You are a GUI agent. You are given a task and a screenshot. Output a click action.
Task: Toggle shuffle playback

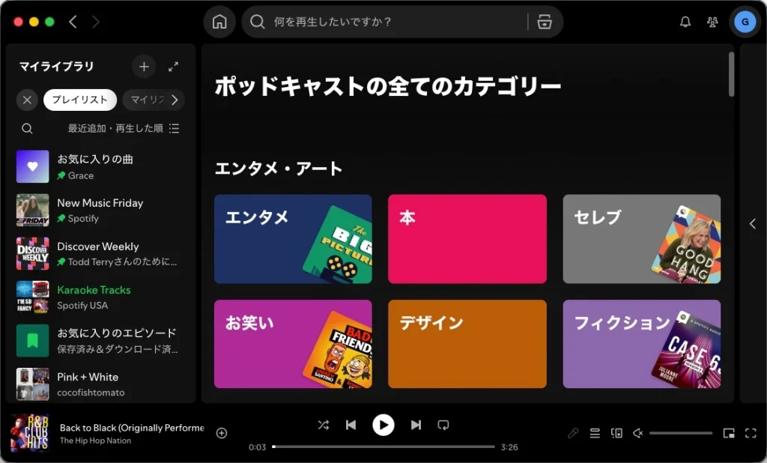click(324, 425)
